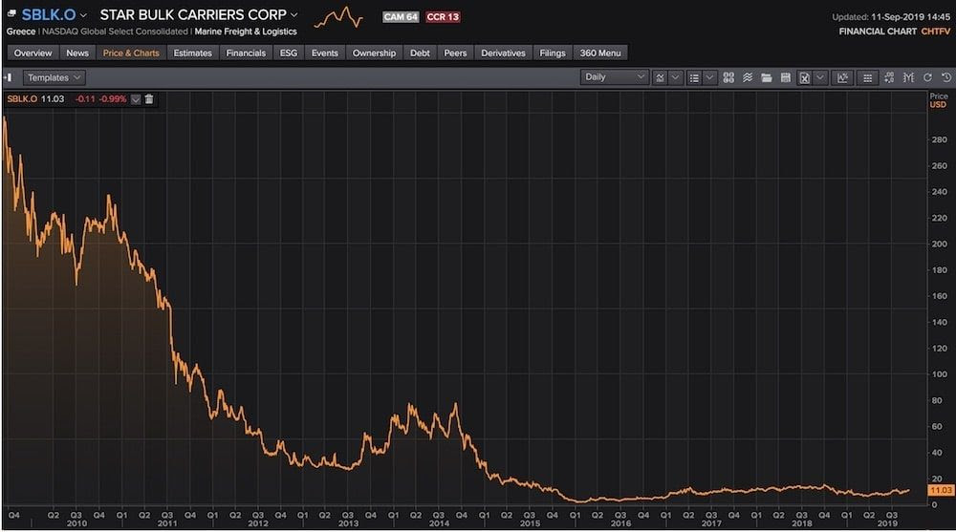Screen dimensions: 956x532
Task: Open the chart type dropdown arrow
Action: pos(675,77)
